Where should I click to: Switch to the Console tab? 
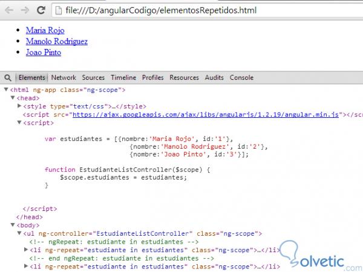[241, 77]
